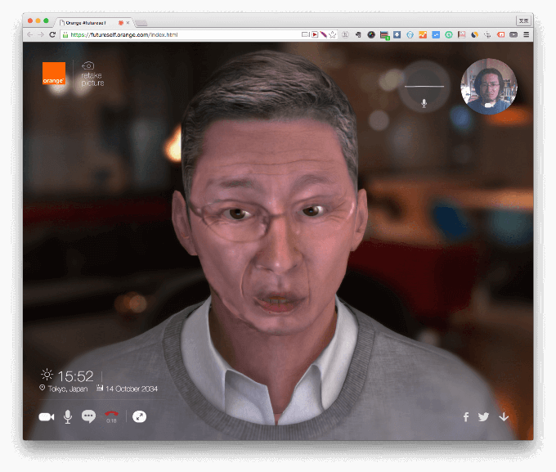Open a new browser tab

coord(141,22)
